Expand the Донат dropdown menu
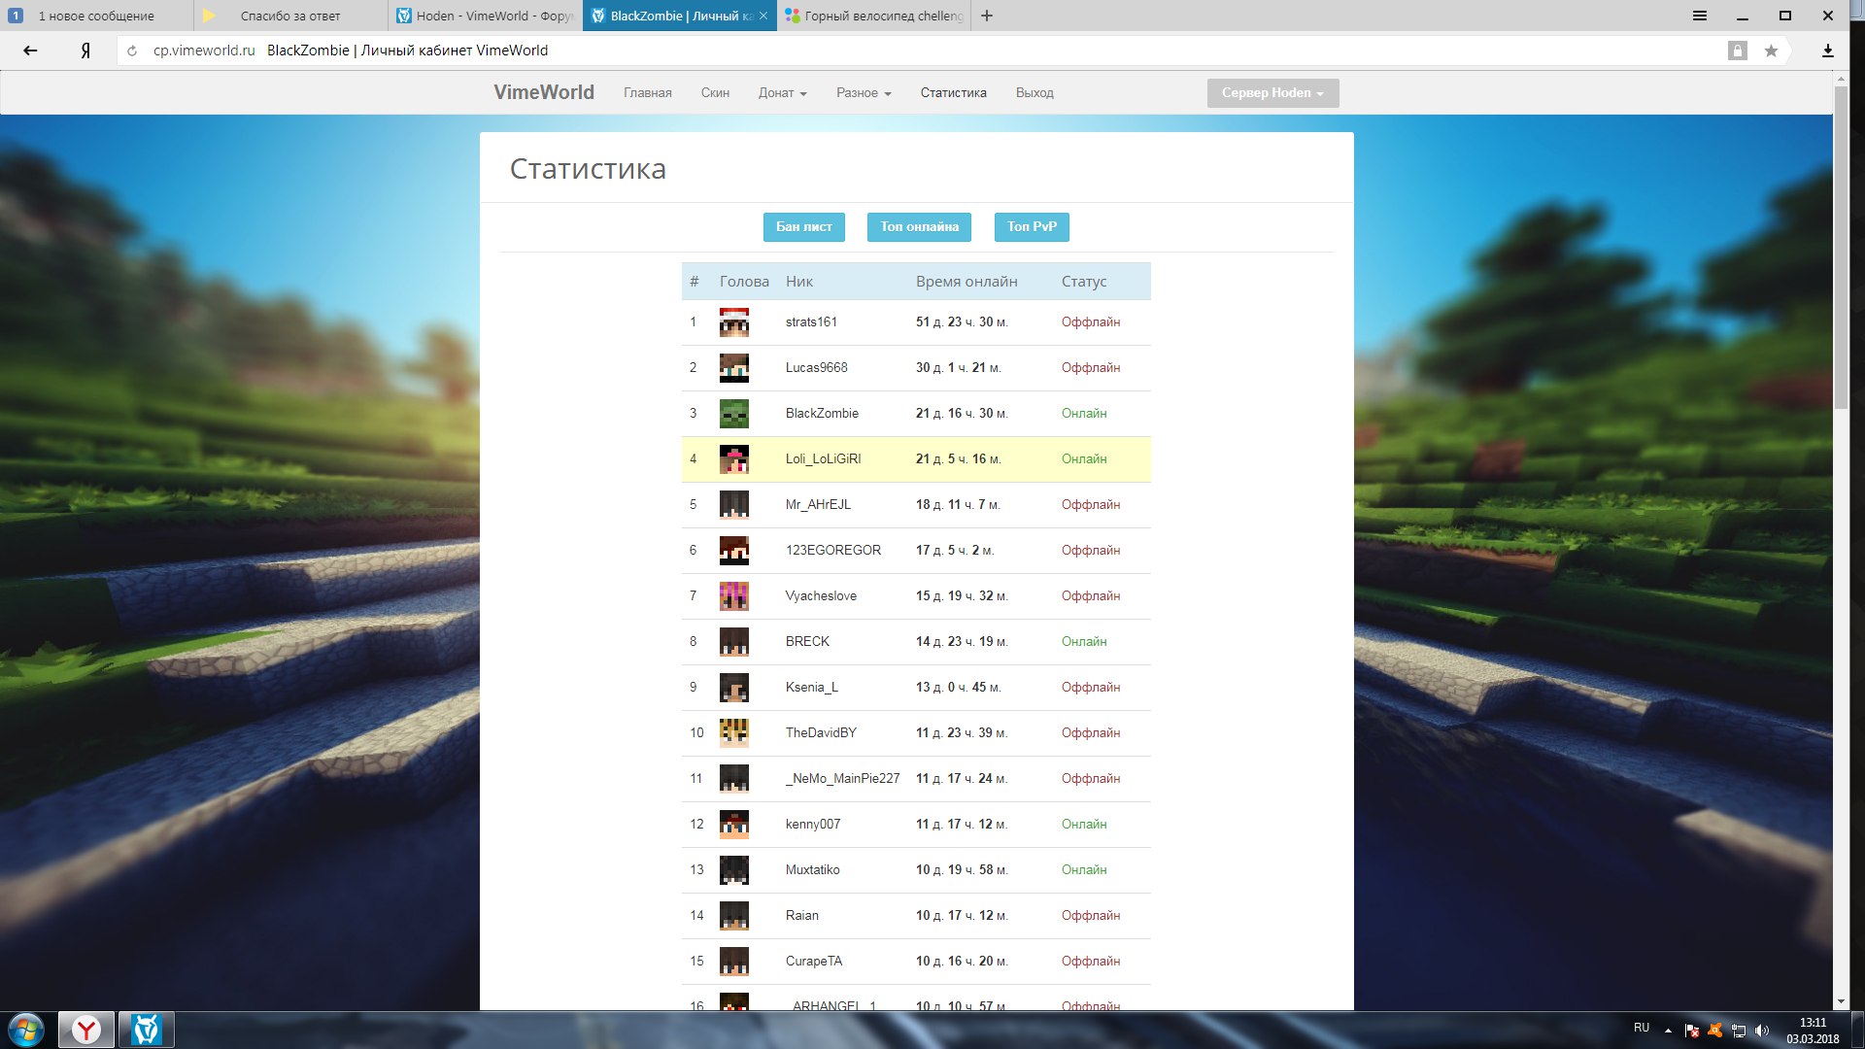This screenshot has width=1865, height=1049. click(782, 93)
